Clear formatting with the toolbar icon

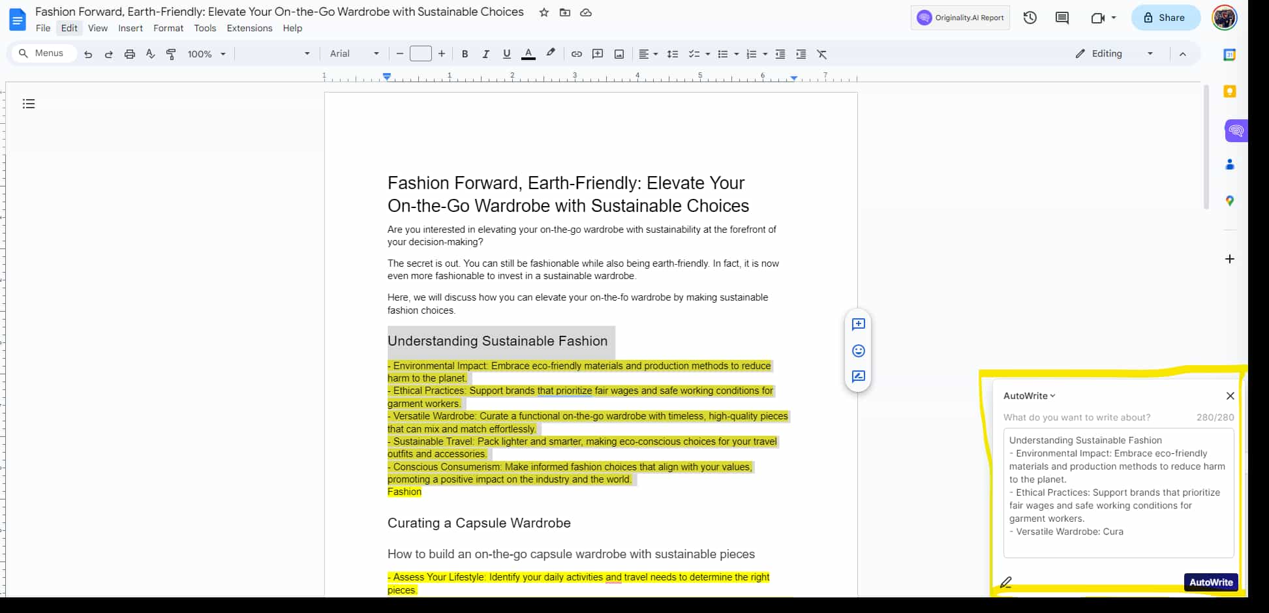(x=822, y=53)
